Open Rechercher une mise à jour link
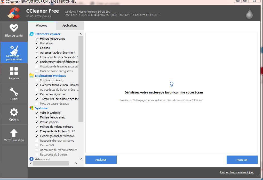The height and width of the screenshot is (180, 263). 237,172
